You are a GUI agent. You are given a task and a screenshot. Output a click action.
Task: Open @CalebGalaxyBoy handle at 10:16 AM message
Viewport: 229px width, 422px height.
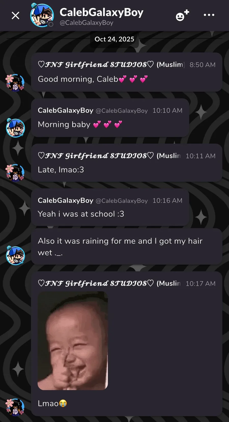[x=122, y=201]
